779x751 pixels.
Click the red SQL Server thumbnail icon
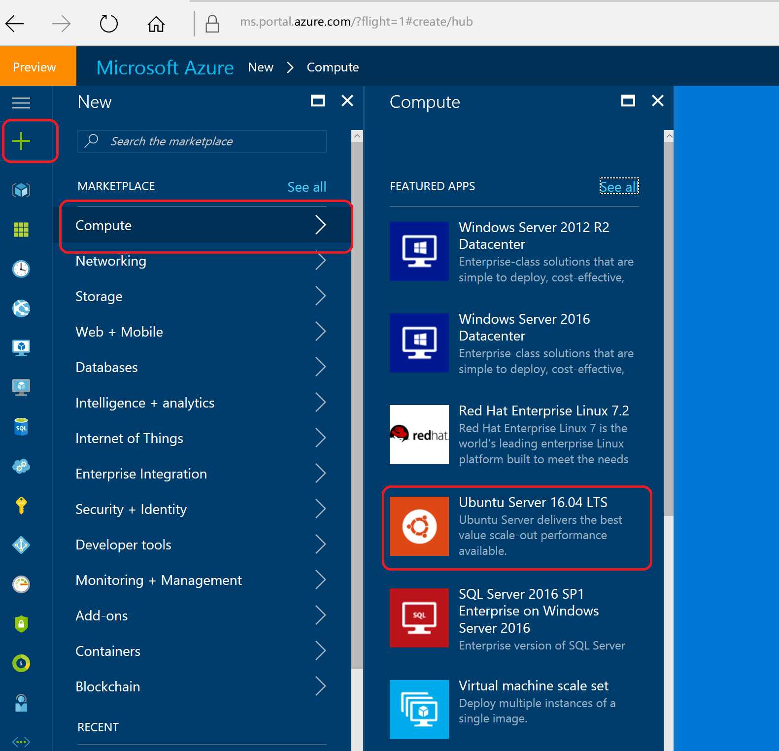pos(419,618)
